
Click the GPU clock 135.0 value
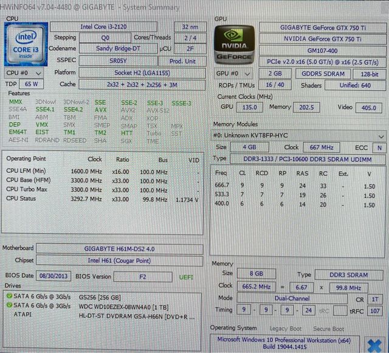click(x=250, y=107)
